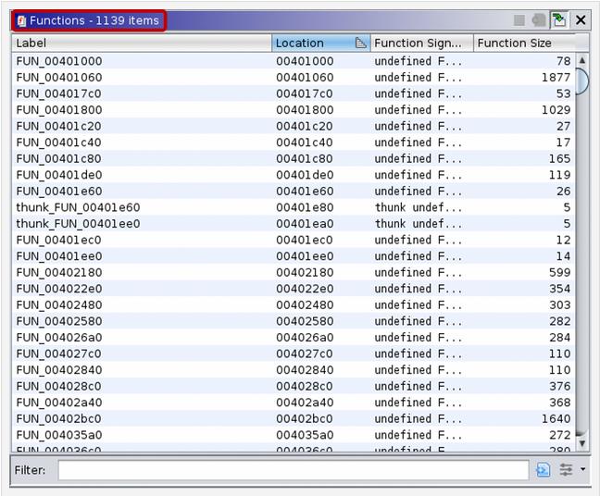Click the greyed-out make selection icon

tap(519, 19)
